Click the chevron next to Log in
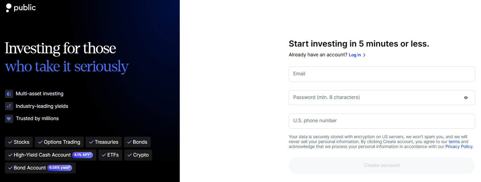The image size is (481, 182). pos(364,55)
